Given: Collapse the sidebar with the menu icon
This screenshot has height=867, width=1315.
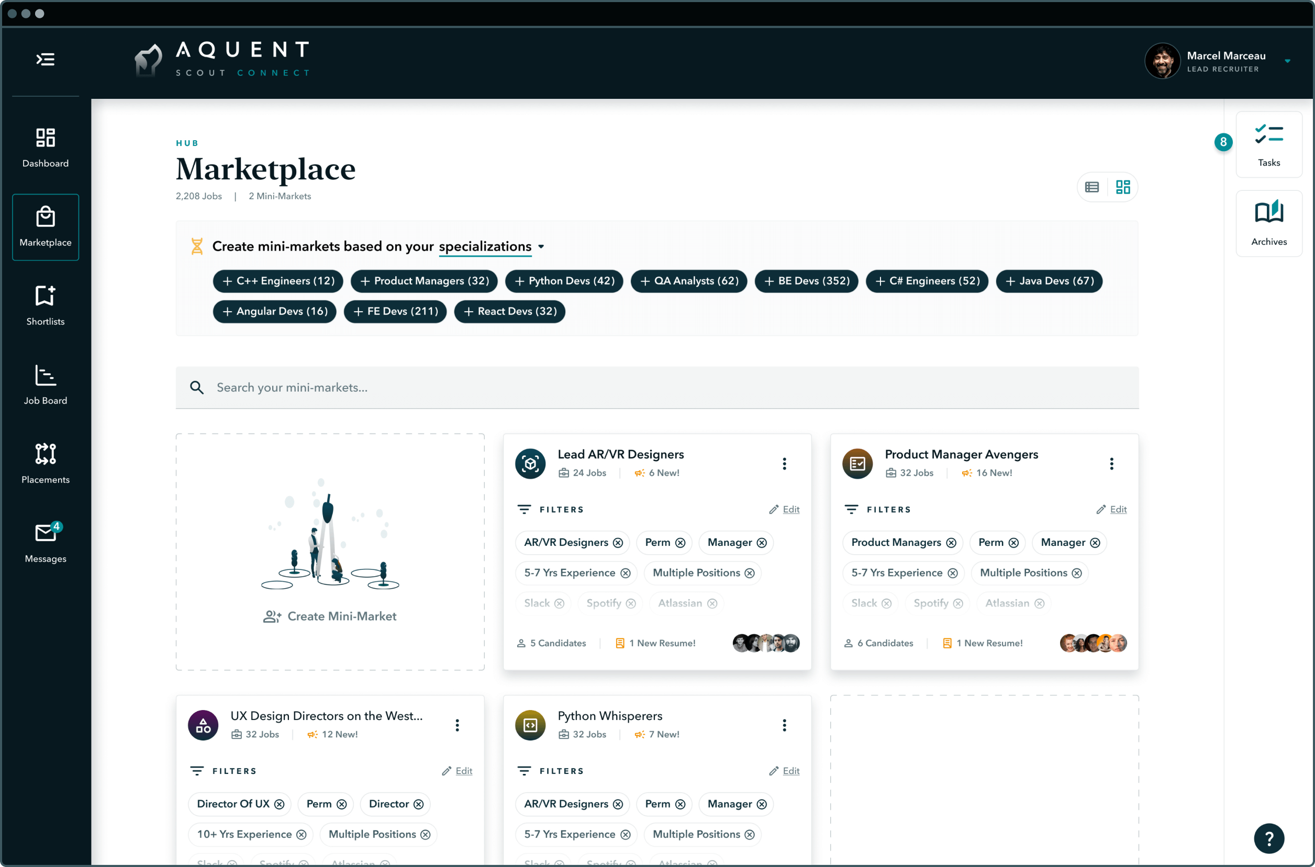Looking at the screenshot, I should click(46, 59).
